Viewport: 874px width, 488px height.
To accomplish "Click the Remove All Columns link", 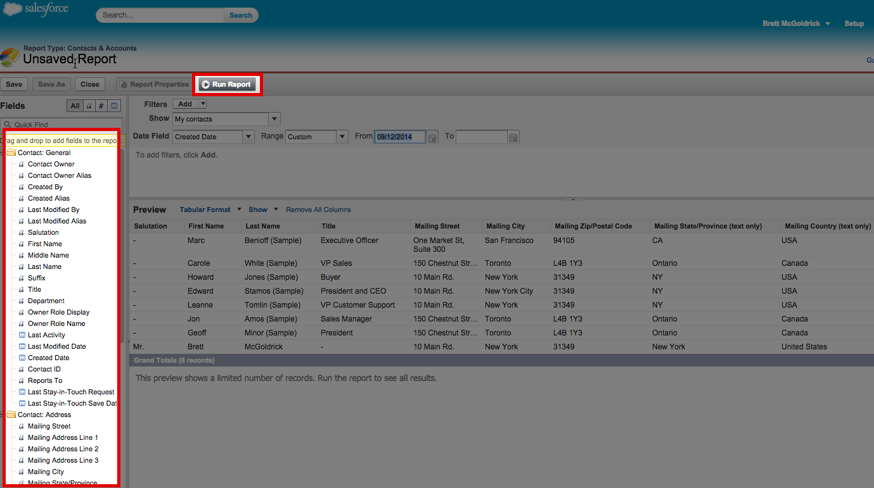I will 318,210.
